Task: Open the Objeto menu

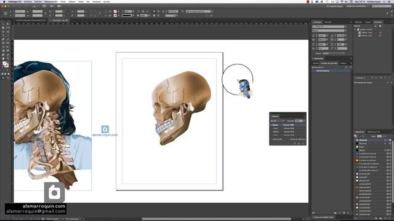Action: coord(72,1)
